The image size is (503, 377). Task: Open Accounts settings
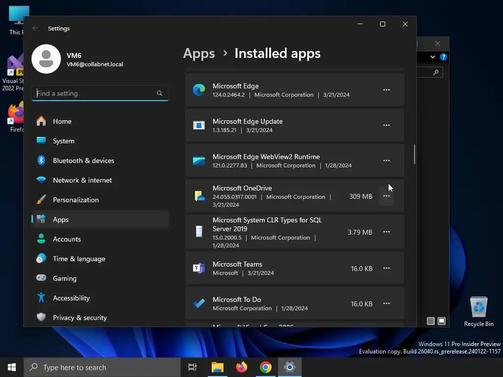pyautogui.click(x=100, y=239)
